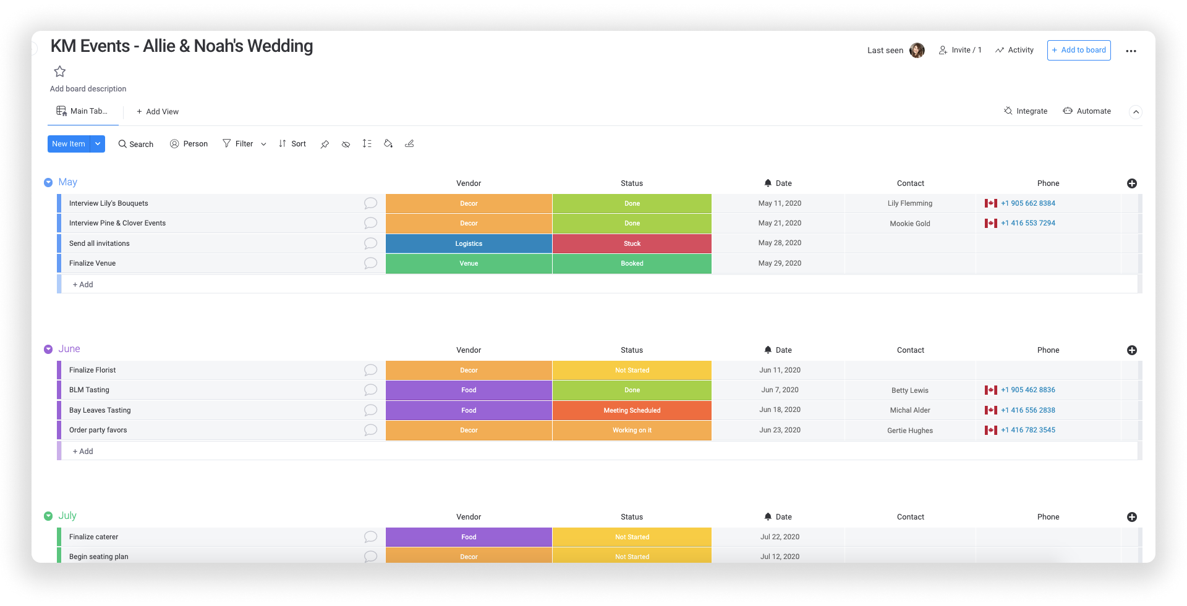1187x606 pixels.
Task: Open Automate panel
Action: 1087,111
